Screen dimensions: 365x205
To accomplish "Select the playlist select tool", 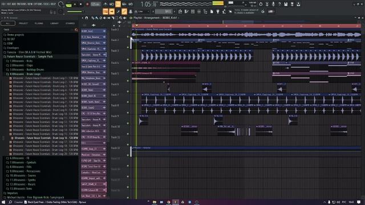I will click(117, 18).
